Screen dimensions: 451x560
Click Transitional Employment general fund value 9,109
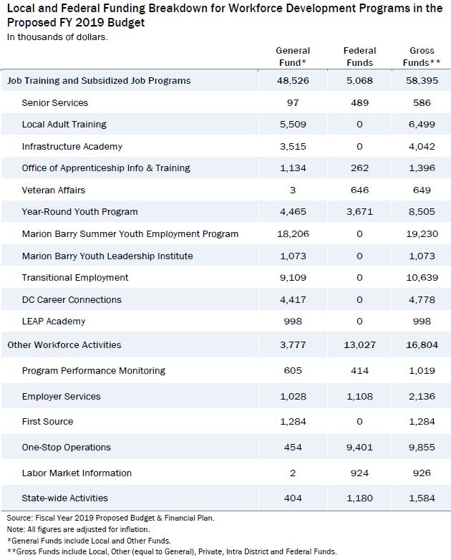[x=293, y=278]
